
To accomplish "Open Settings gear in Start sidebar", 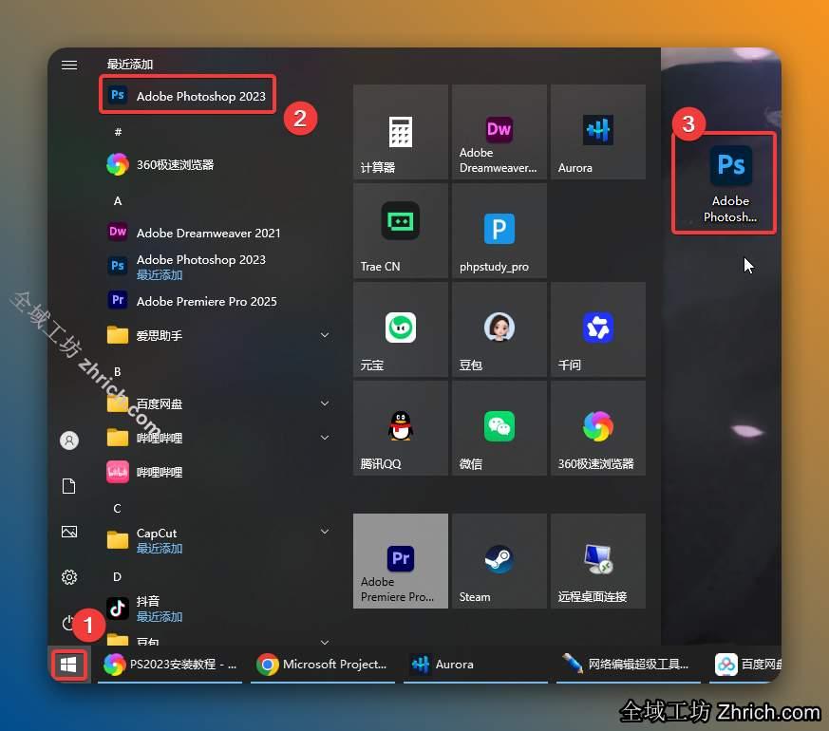I will (69, 576).
